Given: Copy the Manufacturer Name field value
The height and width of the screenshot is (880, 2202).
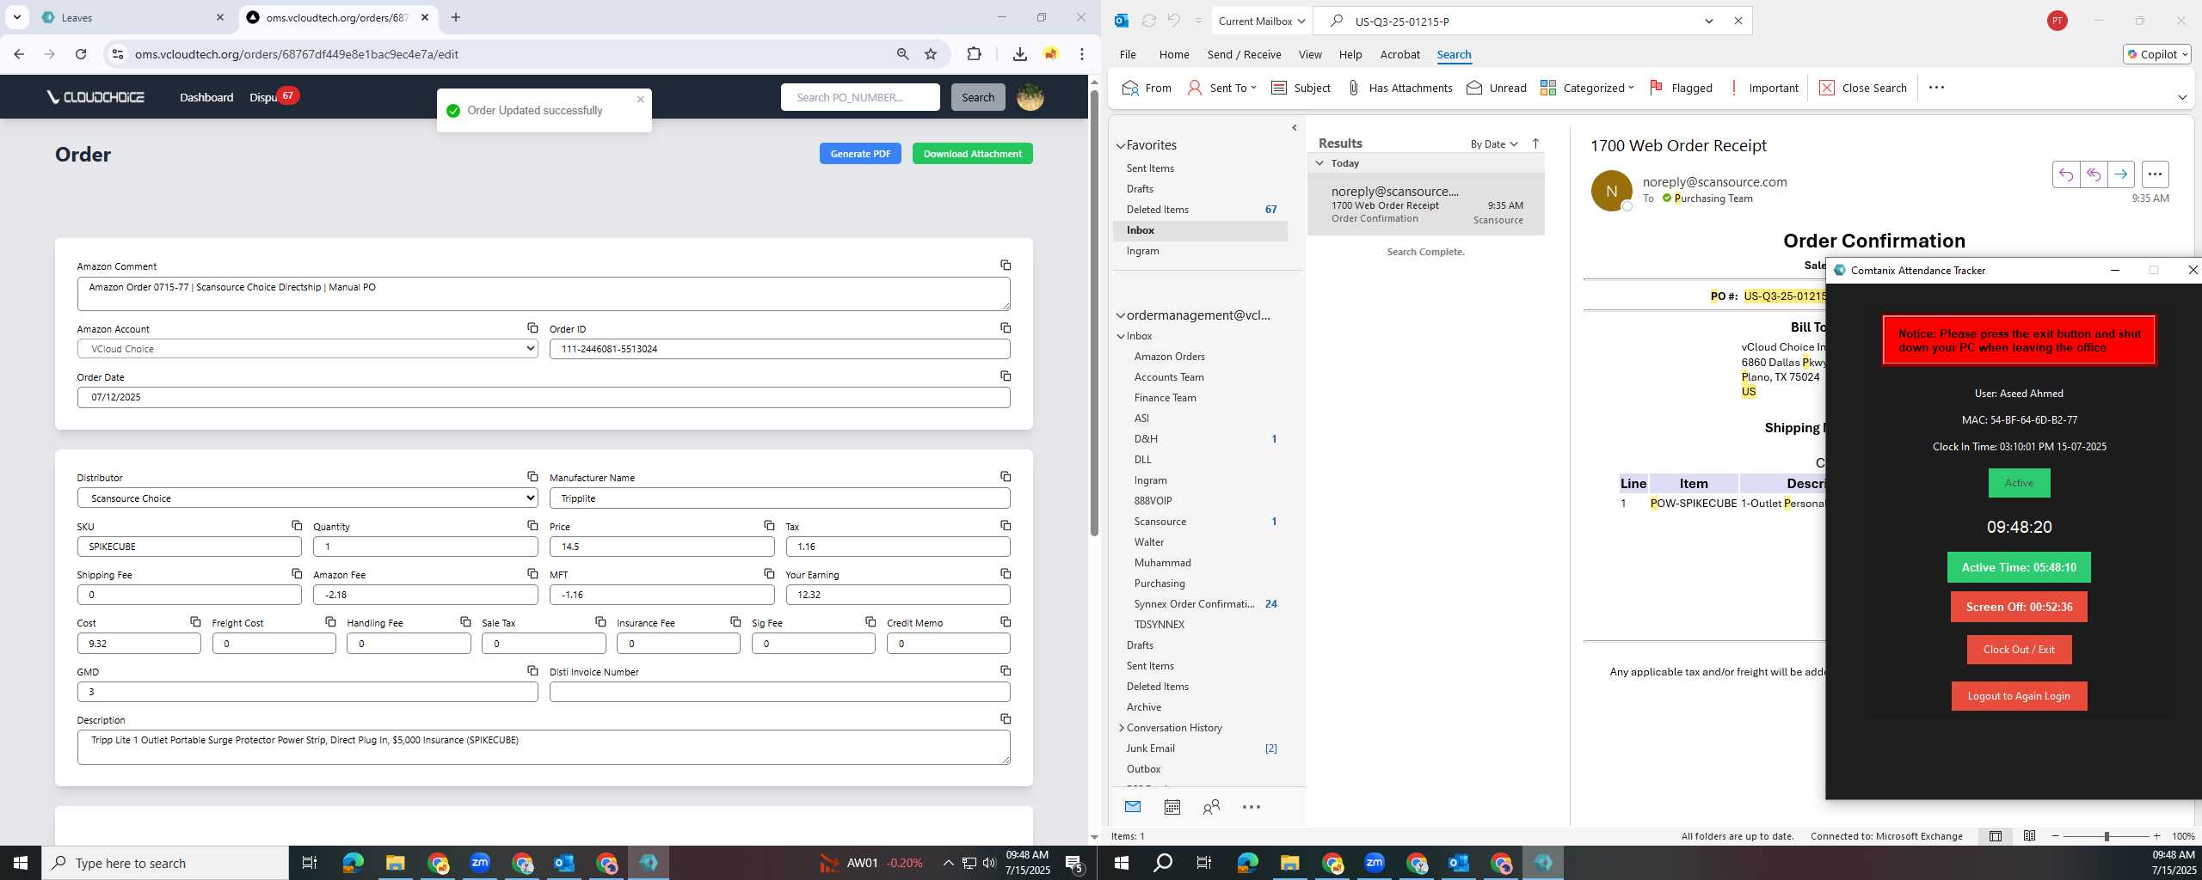Looking at the screenshot, I should pyautogui.click(x=1006, y=477).
